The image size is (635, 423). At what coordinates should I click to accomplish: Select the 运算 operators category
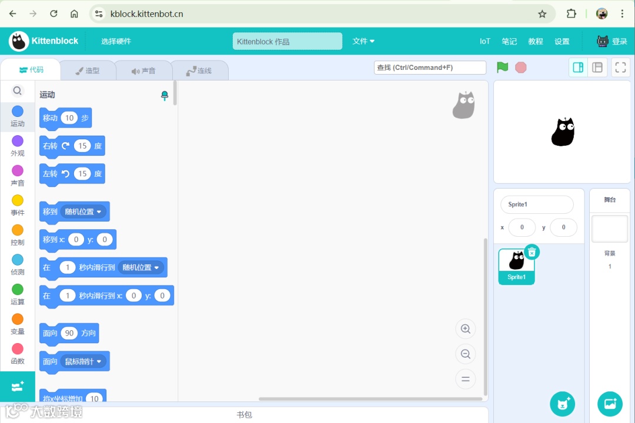(x=18, y=294)
